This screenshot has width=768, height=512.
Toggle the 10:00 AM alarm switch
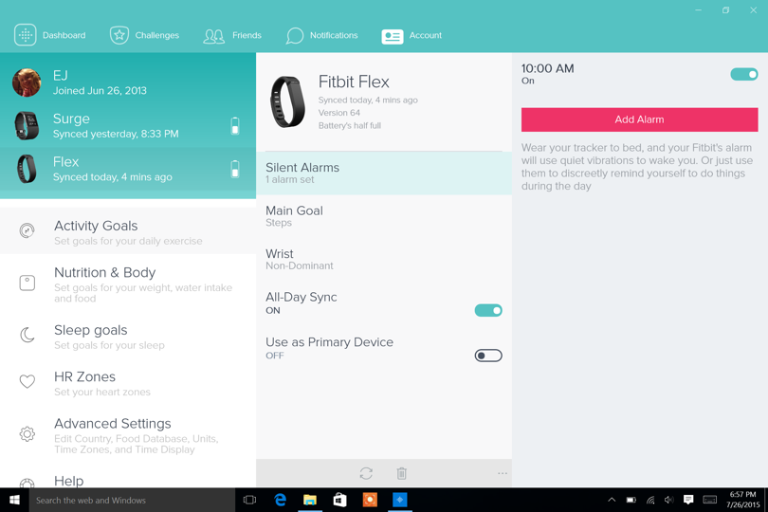(743, 74)
